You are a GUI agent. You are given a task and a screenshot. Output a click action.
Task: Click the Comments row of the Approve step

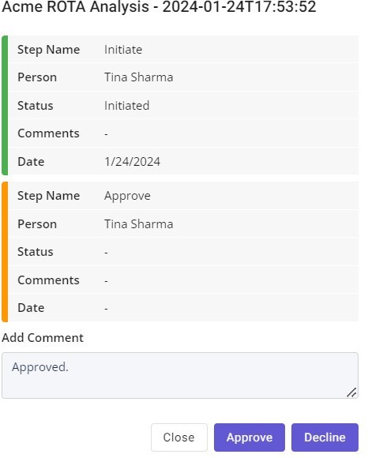point(183,280)
